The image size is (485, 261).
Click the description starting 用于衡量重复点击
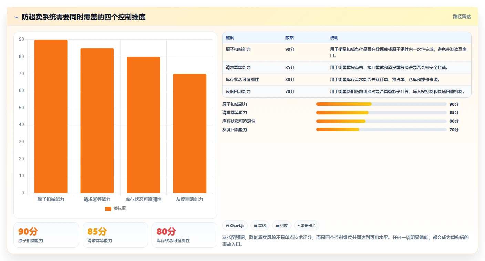tap(389, 67)
